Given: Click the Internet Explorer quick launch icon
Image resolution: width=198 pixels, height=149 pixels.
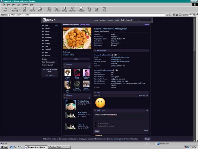Looking at the screenshot, I should [x=11, y=147].
